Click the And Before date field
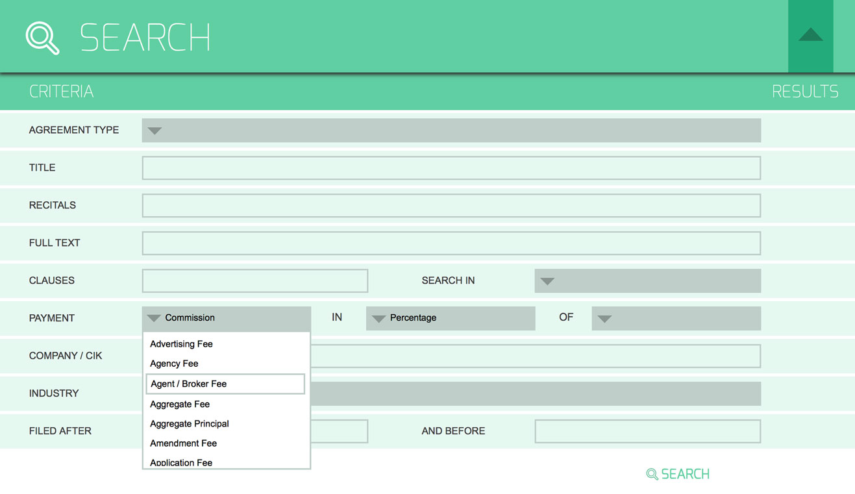 (x=647, y=432)
